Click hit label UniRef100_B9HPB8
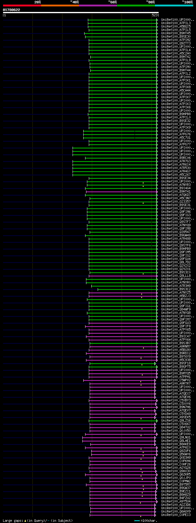Image resolution: width=196 pixels, height=523 pixels. point(176,114)
